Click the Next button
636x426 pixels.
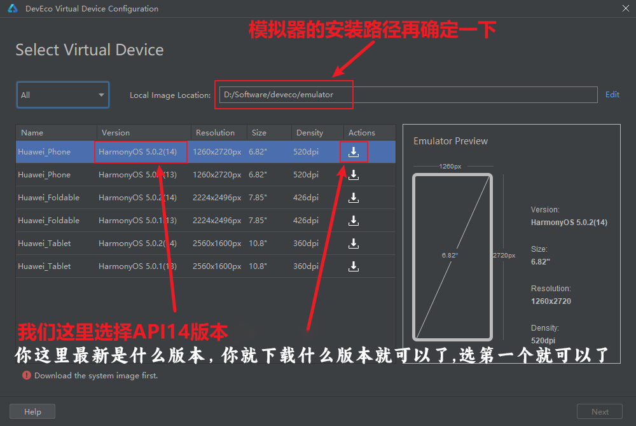coord(600,411)
